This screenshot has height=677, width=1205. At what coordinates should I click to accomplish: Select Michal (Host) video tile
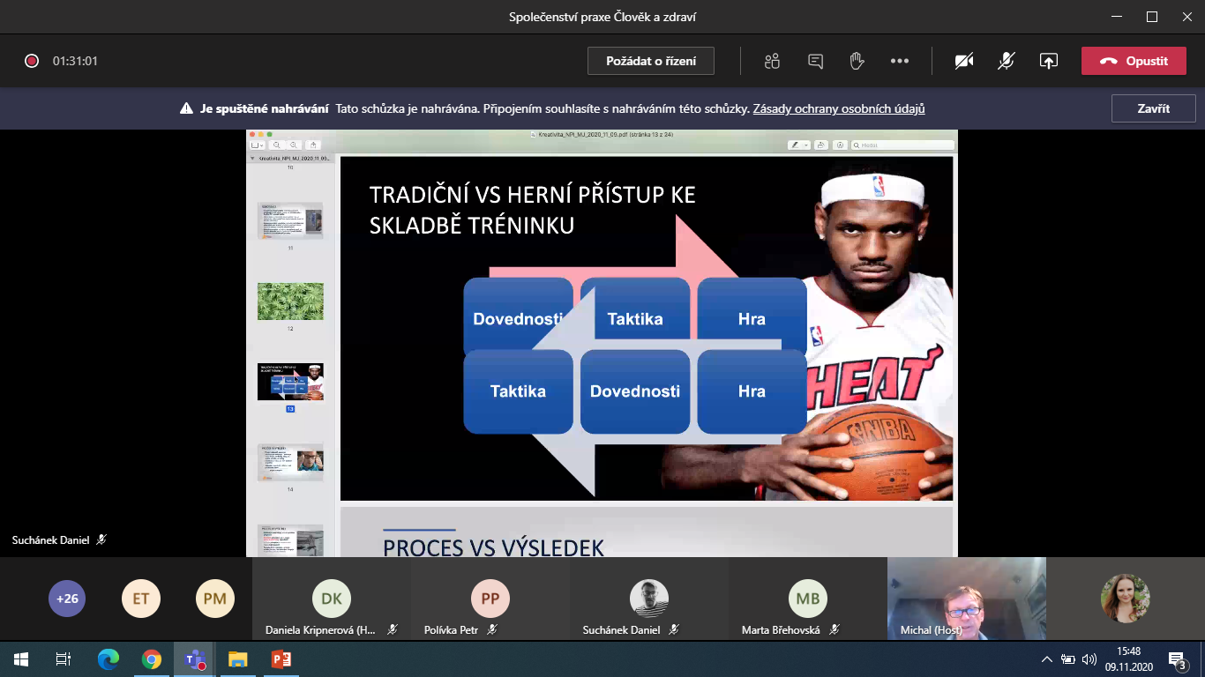tap(966, 598)
